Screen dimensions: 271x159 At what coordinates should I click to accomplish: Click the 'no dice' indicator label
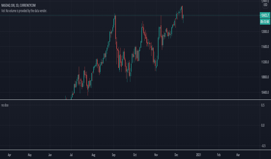5,105
